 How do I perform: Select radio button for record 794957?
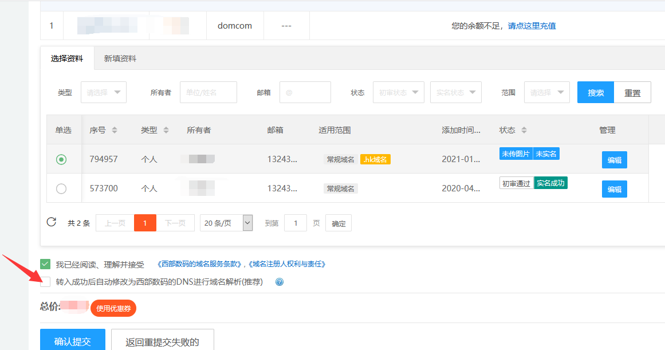click(x=61, y=159)
